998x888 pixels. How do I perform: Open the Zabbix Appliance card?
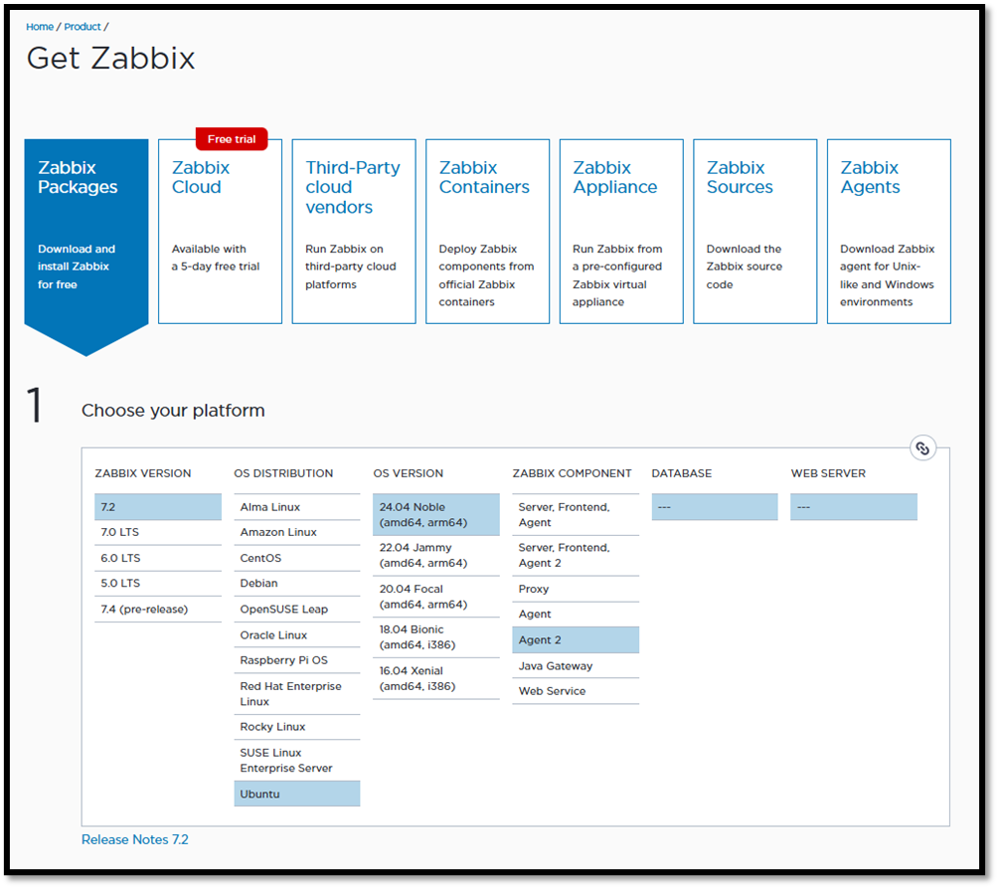tap(621, 231)
